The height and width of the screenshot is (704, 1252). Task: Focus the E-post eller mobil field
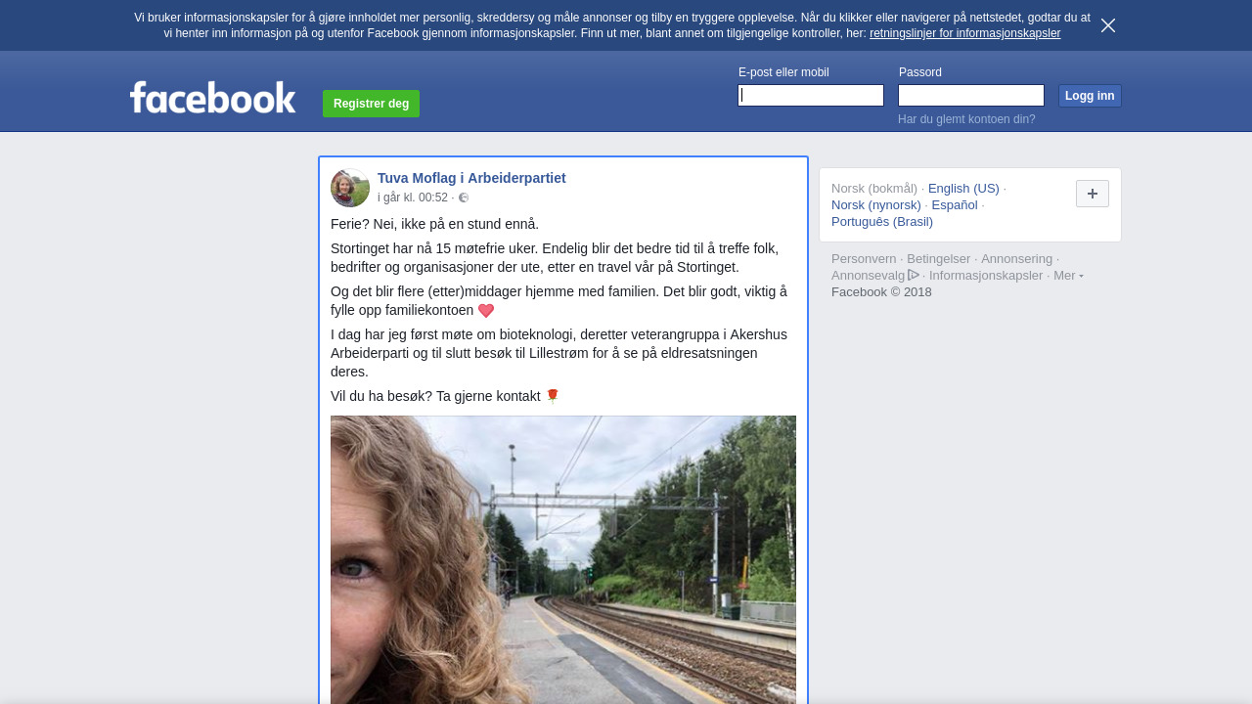(x=811, y=95)
